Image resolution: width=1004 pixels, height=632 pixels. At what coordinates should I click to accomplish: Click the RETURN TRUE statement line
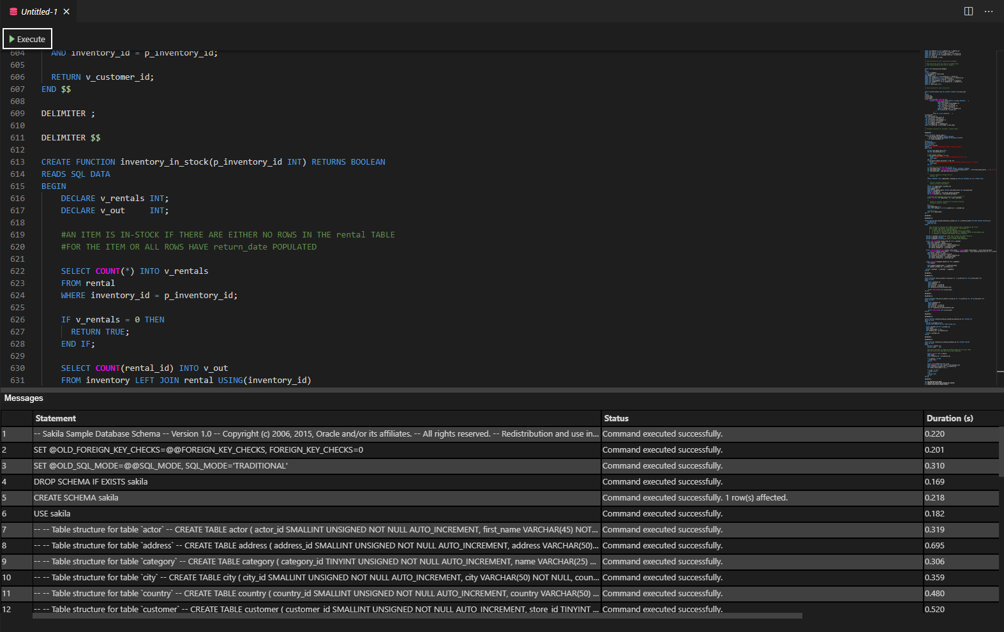click(100, 332)
